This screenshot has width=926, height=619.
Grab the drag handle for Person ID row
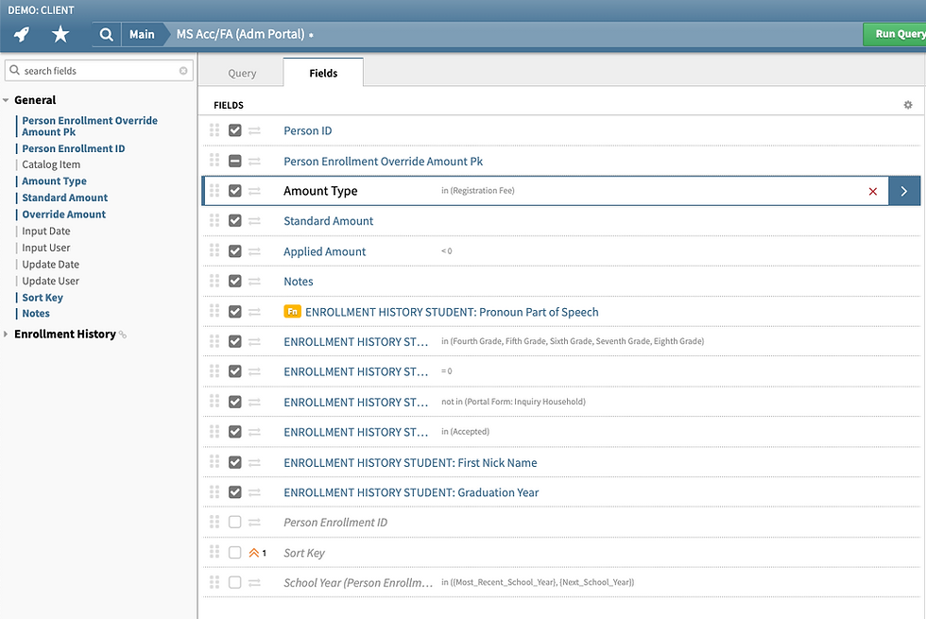pos(214,130)
